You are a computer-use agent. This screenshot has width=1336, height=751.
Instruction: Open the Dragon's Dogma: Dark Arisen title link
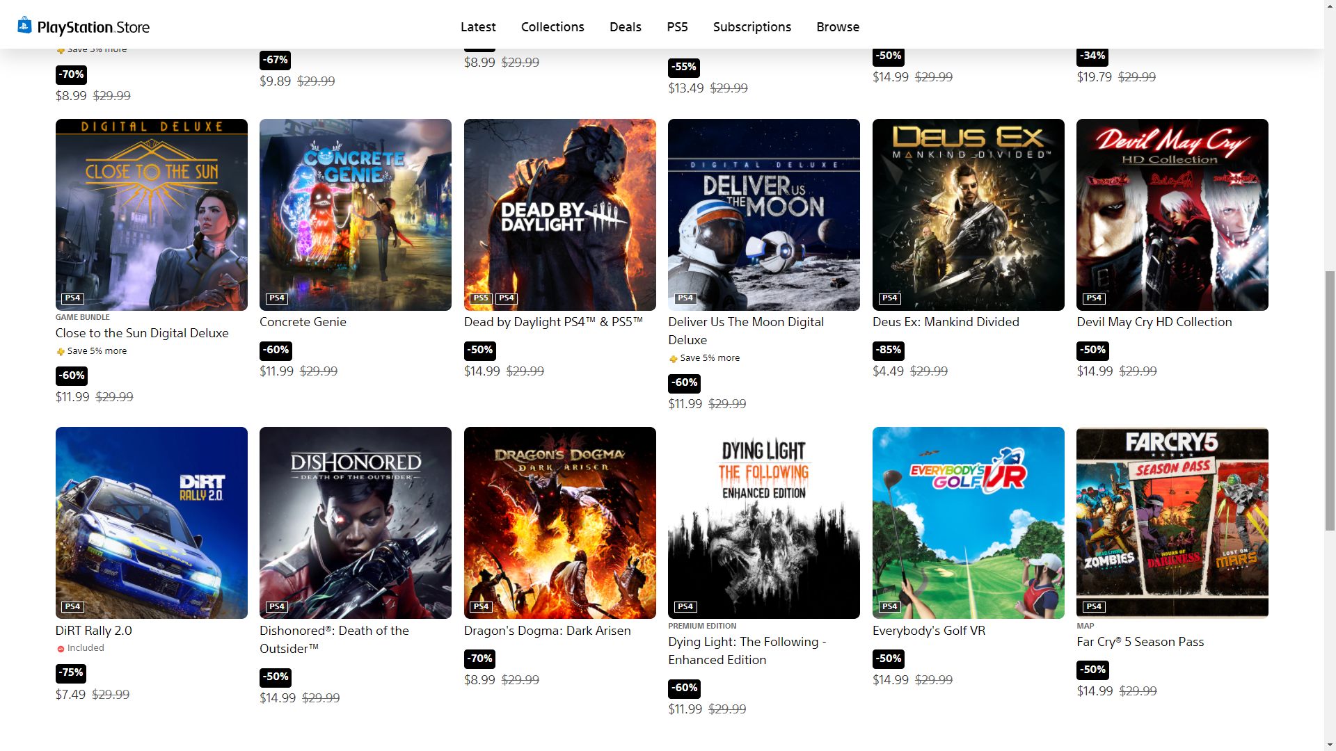click(x=548, y=631)
